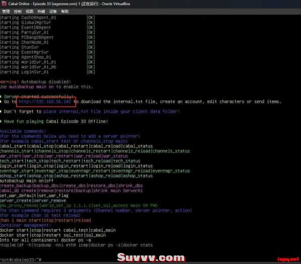Click the 'Starting LoginSvr_01' line

[47, 72]
